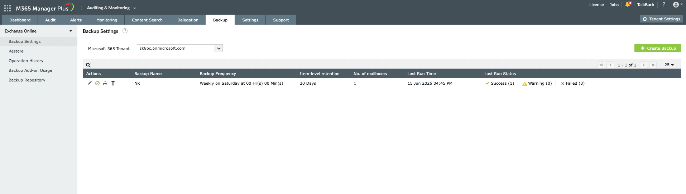Go to last page arrow
This screenshot has width=686, height=194.
(x=653, y=65)
